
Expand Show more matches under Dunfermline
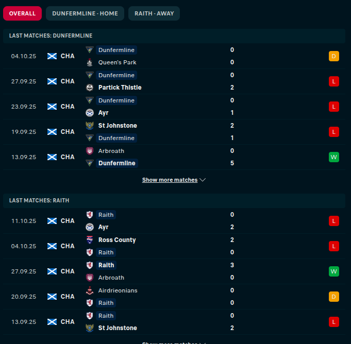click(174, 180)
